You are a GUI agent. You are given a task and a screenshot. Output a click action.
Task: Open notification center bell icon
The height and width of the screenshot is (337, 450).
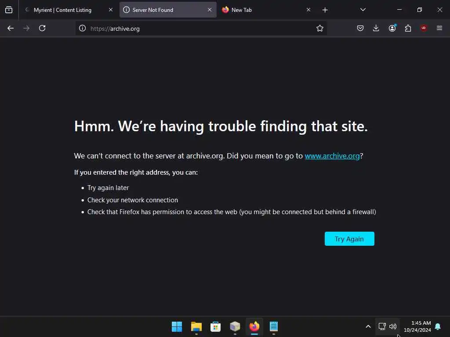438,326
